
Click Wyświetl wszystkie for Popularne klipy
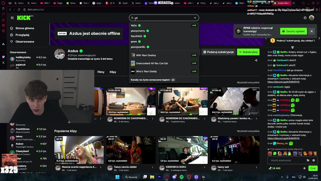(x=248, y=131)
